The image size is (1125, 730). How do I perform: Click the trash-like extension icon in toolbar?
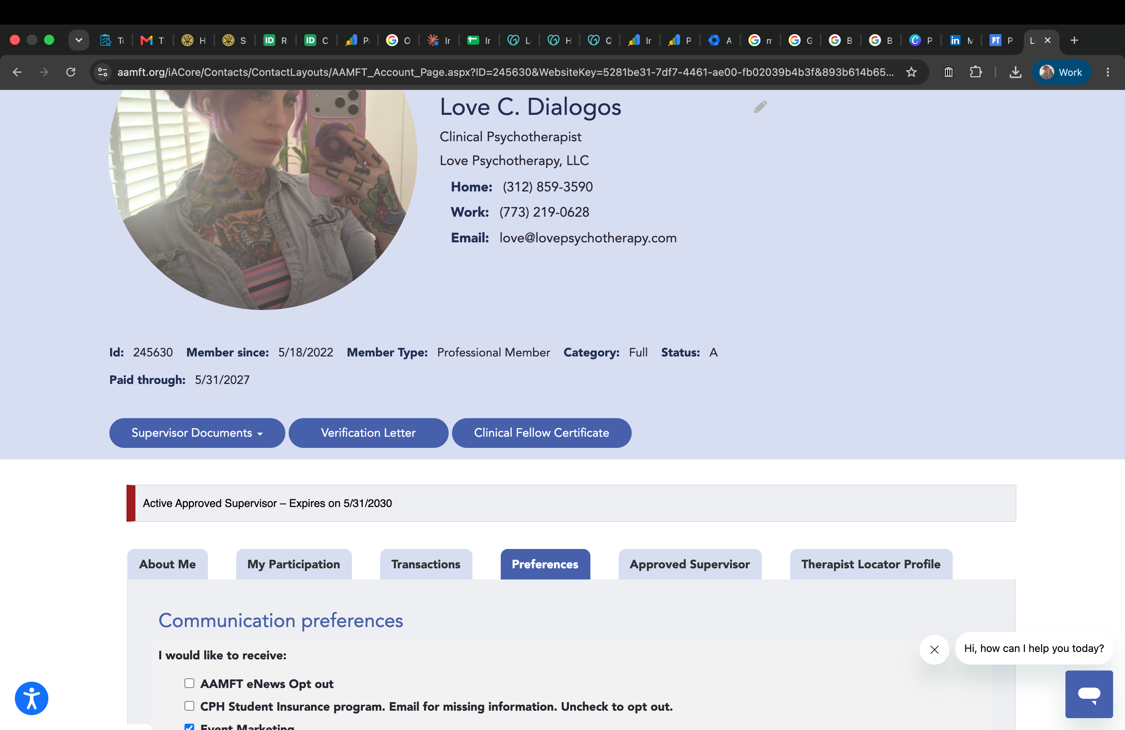coord(948,72)
